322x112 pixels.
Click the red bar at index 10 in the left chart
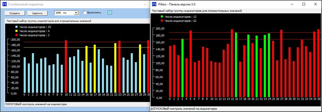tap(66, 67)
